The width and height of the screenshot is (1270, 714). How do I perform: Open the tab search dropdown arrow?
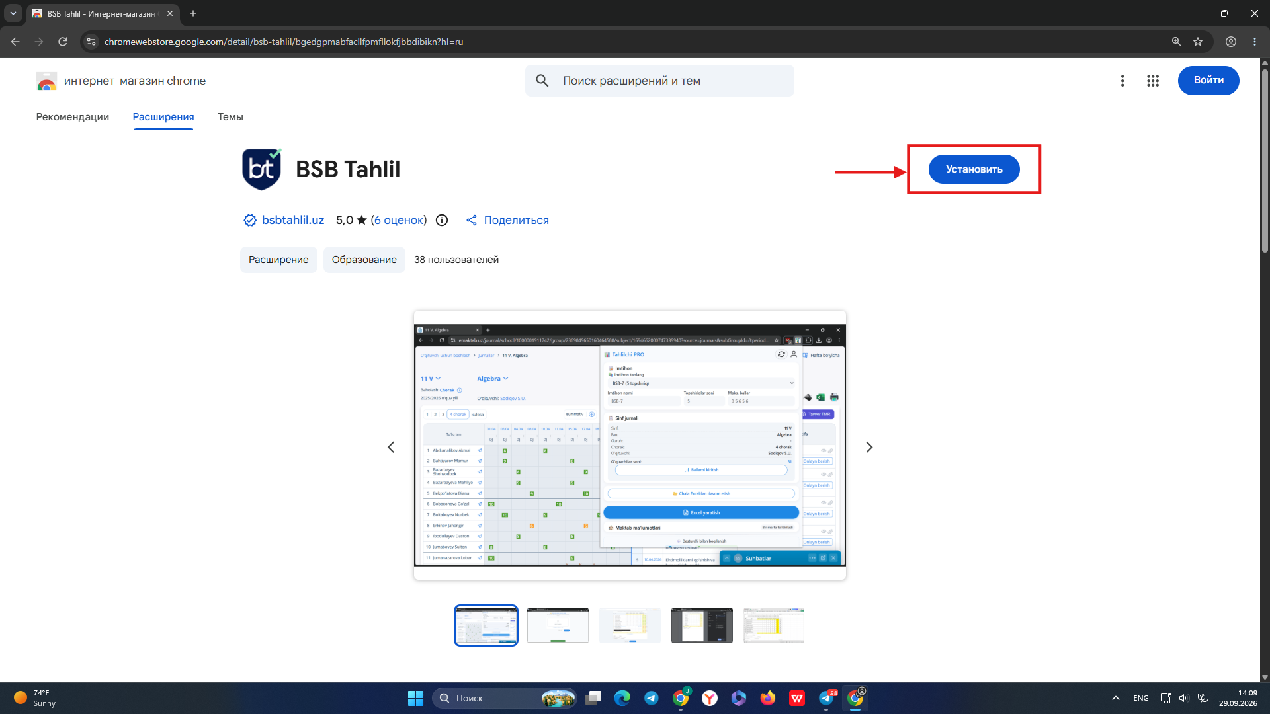click(x=13, y=13)
